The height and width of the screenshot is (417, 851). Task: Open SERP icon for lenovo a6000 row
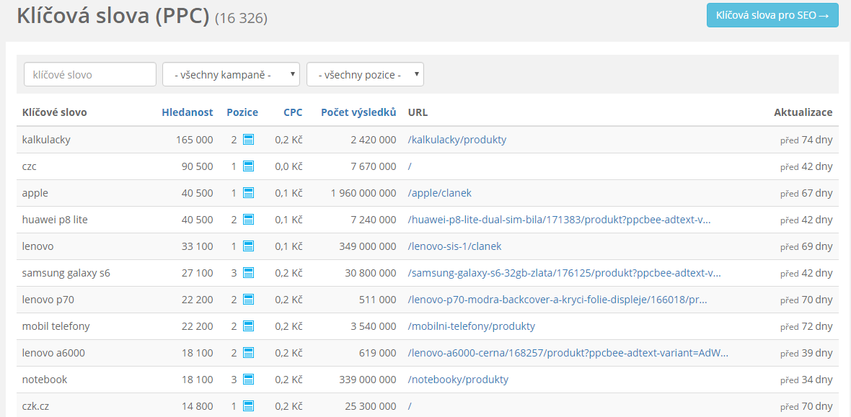click(248, 353)
